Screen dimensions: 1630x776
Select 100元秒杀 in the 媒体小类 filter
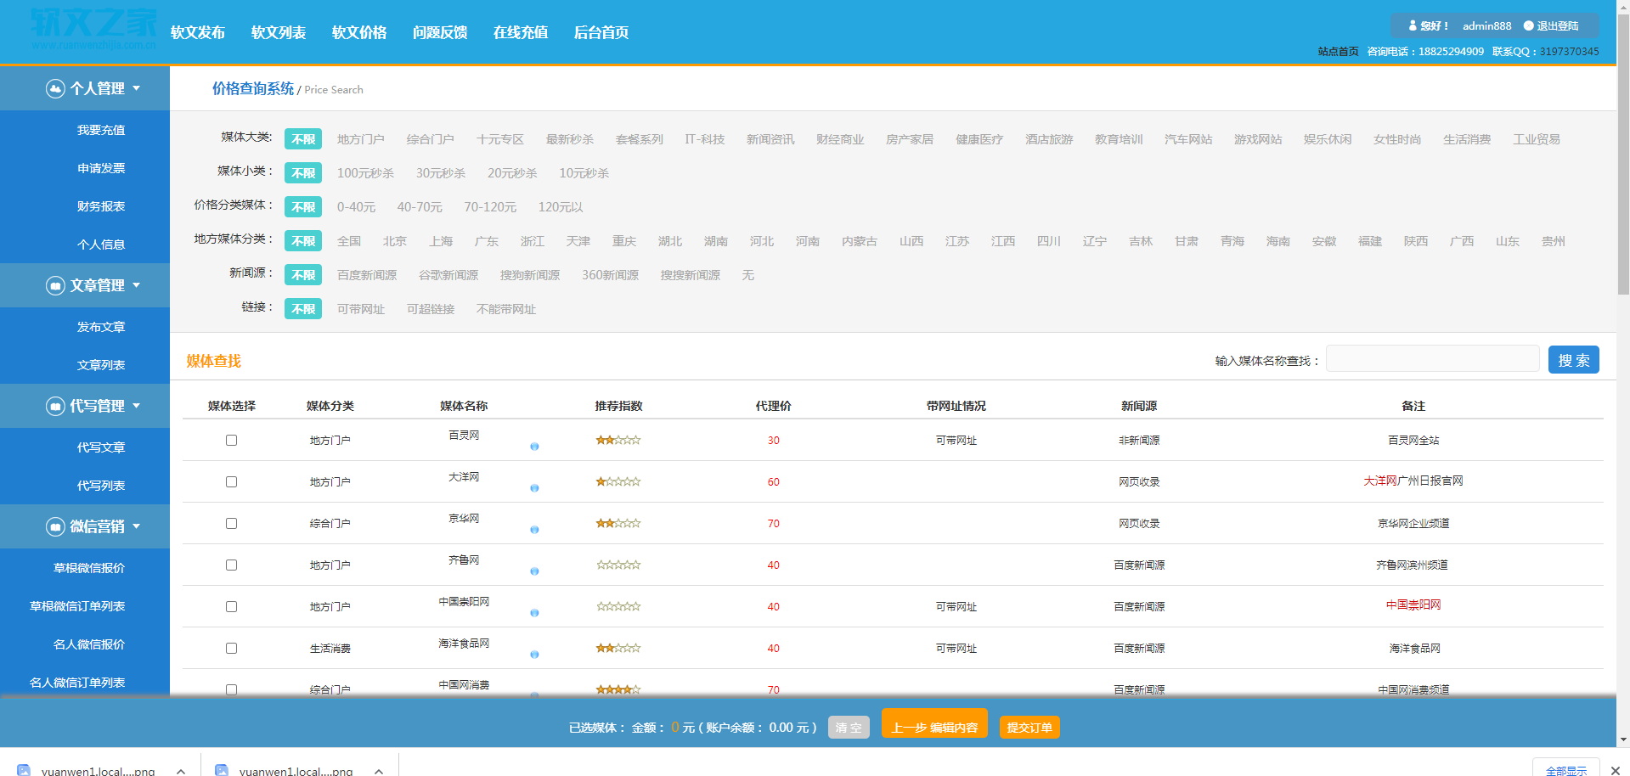point(365,173)
